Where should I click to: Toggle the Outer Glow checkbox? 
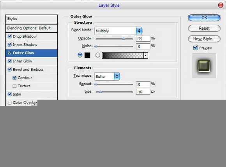(x=10, y=53)
